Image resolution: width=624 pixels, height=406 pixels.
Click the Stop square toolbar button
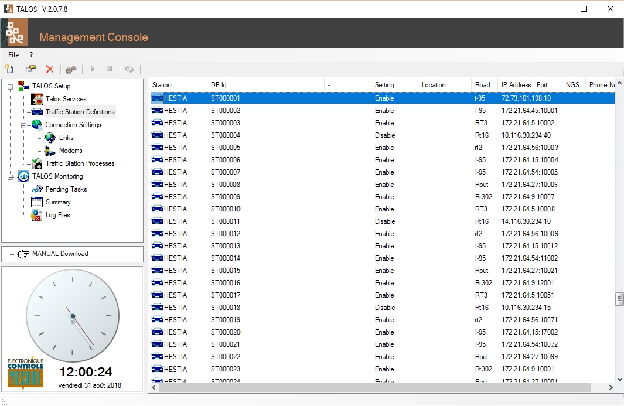[x=110, y=69]
